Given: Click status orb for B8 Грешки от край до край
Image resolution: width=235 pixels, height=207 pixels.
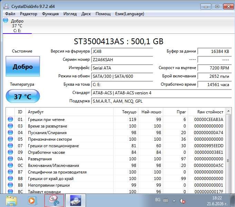Looking at the screenshot, I should point(10,178).
